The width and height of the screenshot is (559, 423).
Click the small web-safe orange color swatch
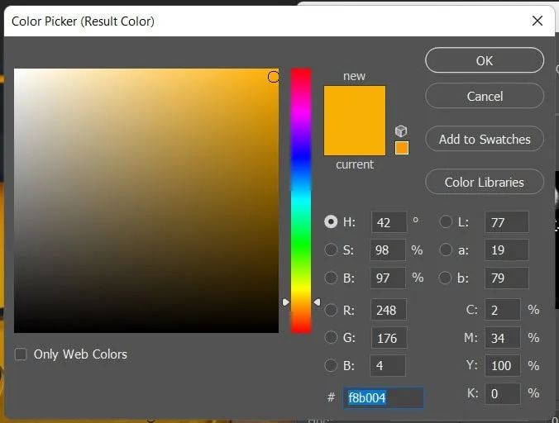point(401,148)
